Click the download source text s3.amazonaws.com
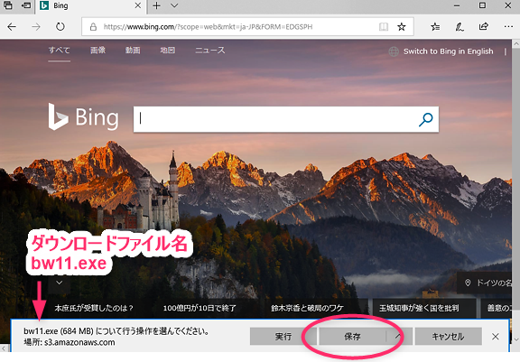 [79, 342]
